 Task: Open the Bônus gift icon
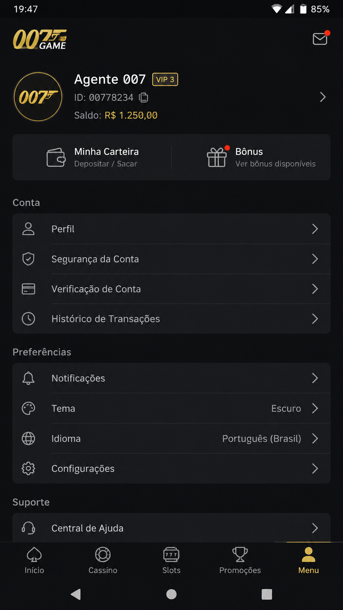coord(217,157)
